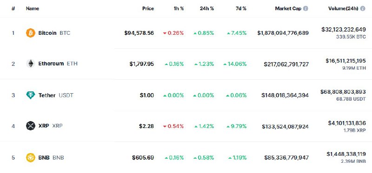Click Bitcoin's market cap value
372x173 pixels.
[283, 33]
